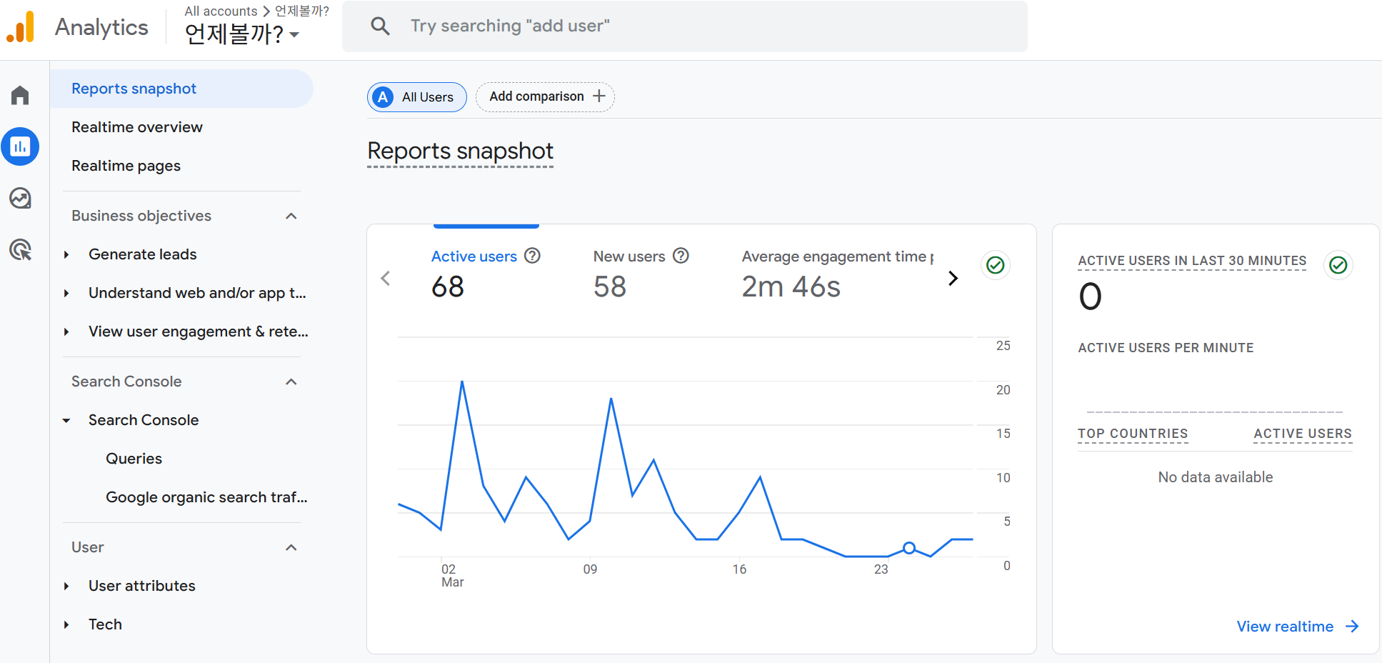
Task: Open the Explore icon in sidebar
Action: click(20, 198)
